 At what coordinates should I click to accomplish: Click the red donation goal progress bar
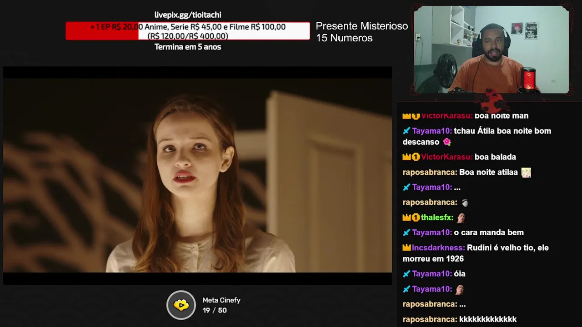coord(188,31)
